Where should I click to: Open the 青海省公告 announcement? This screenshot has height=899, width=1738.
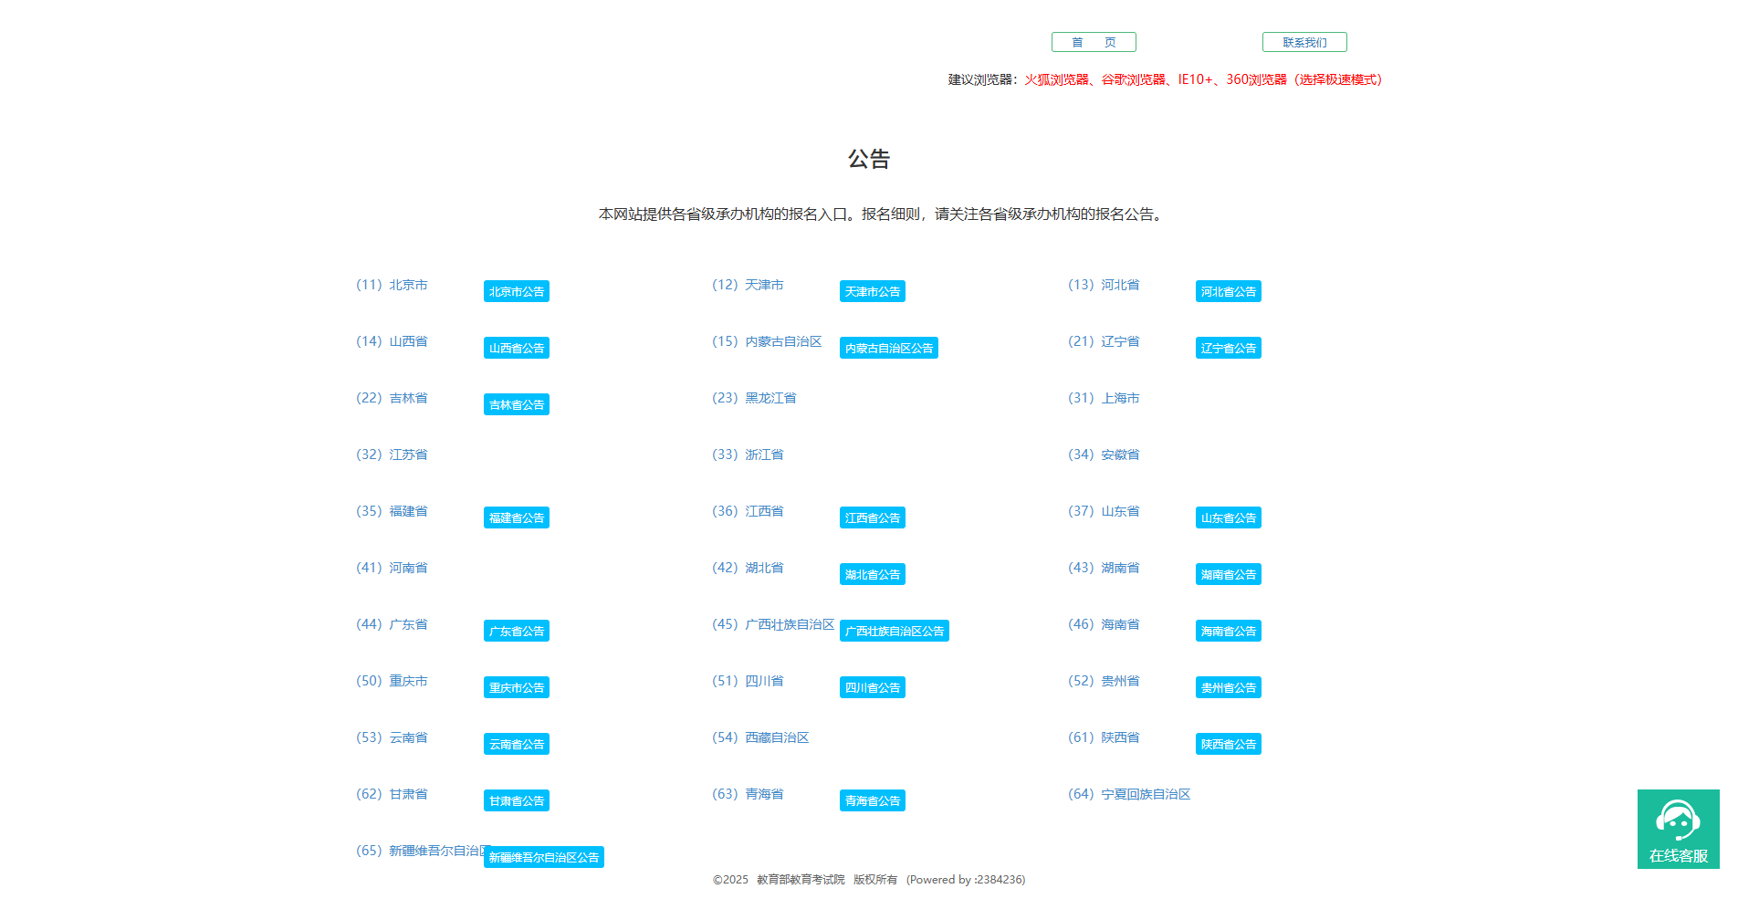point(872,800)
